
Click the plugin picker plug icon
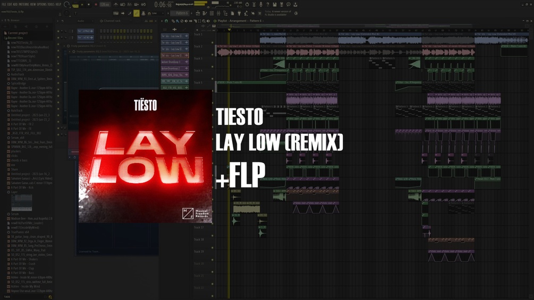tap(239, 13)
